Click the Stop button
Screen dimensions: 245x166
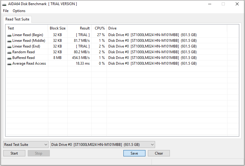39,153
